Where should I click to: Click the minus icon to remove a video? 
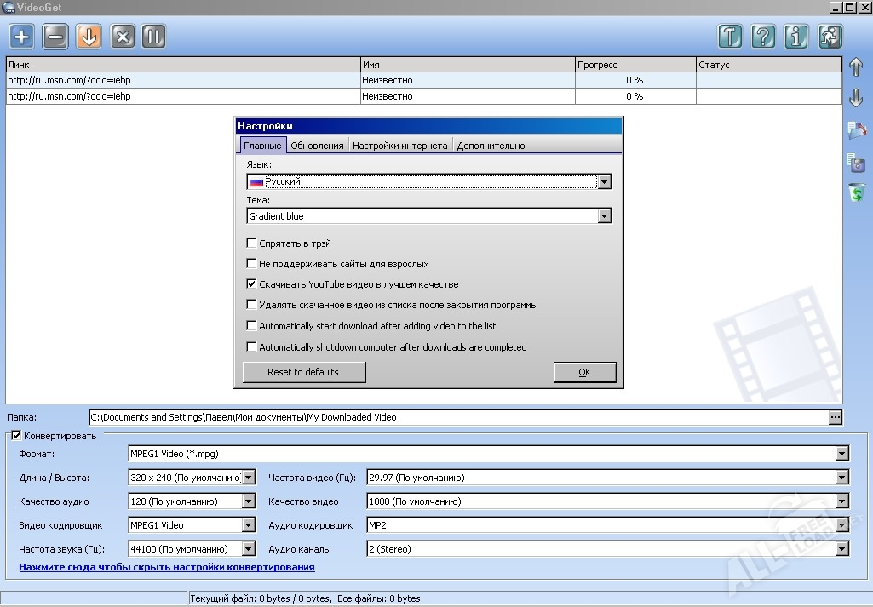click(55, 37)
